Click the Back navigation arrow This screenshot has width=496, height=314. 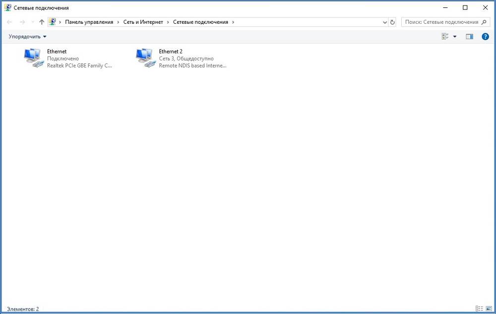point(9,22)
